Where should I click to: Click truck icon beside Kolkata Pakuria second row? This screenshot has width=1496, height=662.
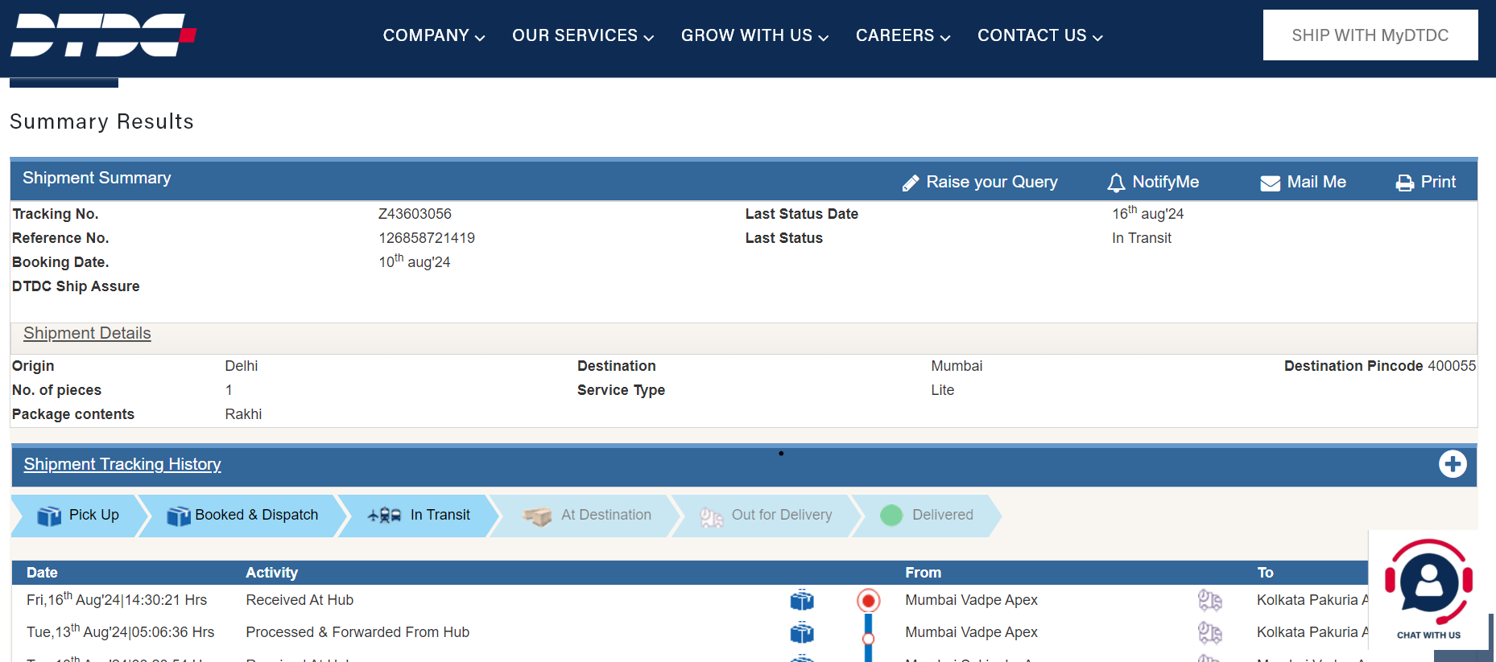[x=1209, y=632]
